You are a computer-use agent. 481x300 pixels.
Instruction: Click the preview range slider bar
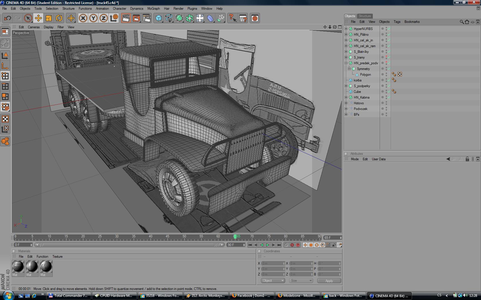129,245
